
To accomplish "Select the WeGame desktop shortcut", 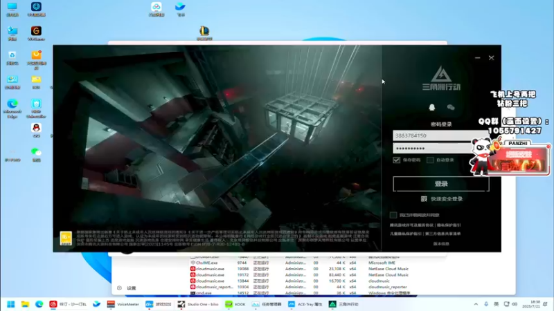I will pos(36,33).
